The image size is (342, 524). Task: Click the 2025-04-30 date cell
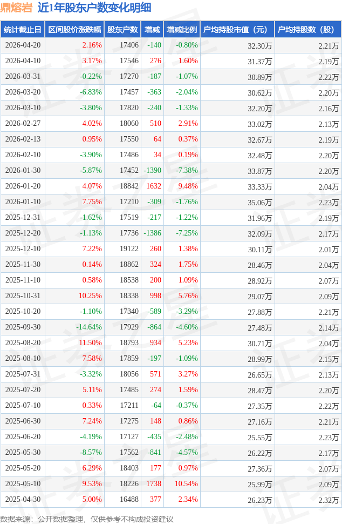pos(23,500)
